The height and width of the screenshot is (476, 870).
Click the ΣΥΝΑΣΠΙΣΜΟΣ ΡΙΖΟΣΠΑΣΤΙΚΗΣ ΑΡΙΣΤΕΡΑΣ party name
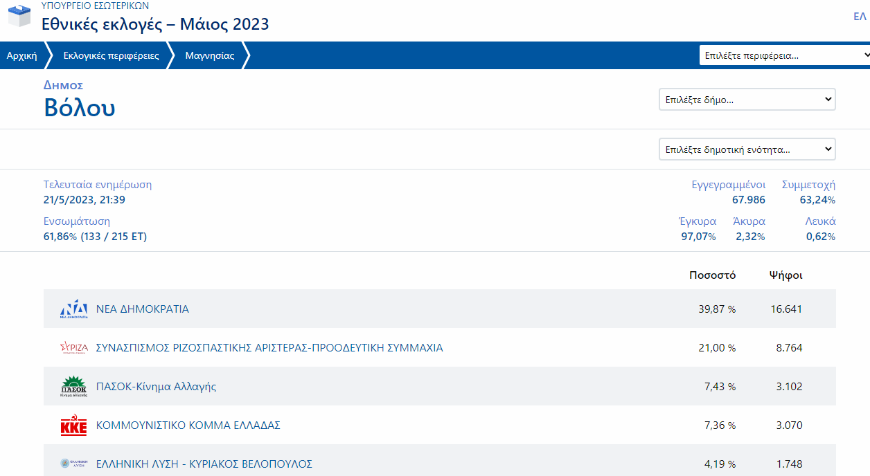point(269,348)
